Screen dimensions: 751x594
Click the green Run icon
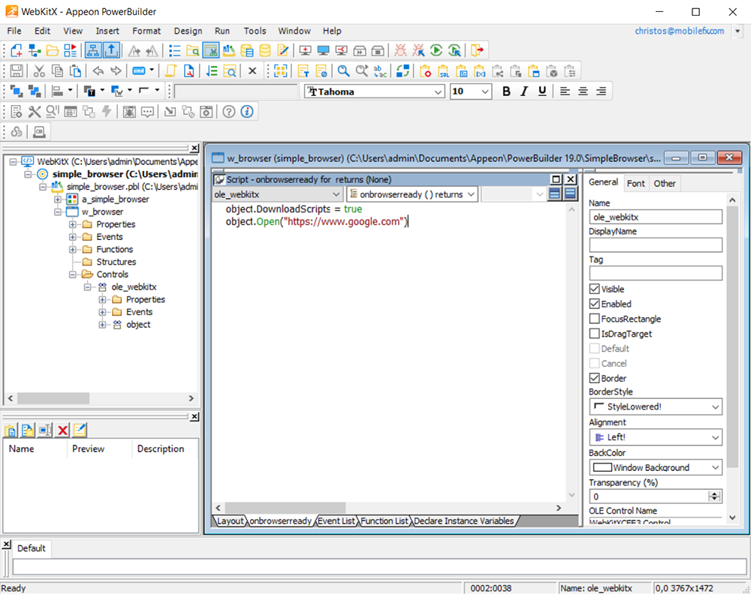[x=436, y=50]
